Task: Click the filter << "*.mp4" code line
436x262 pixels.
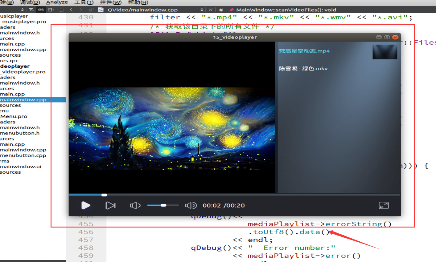Action: point(281,17)
